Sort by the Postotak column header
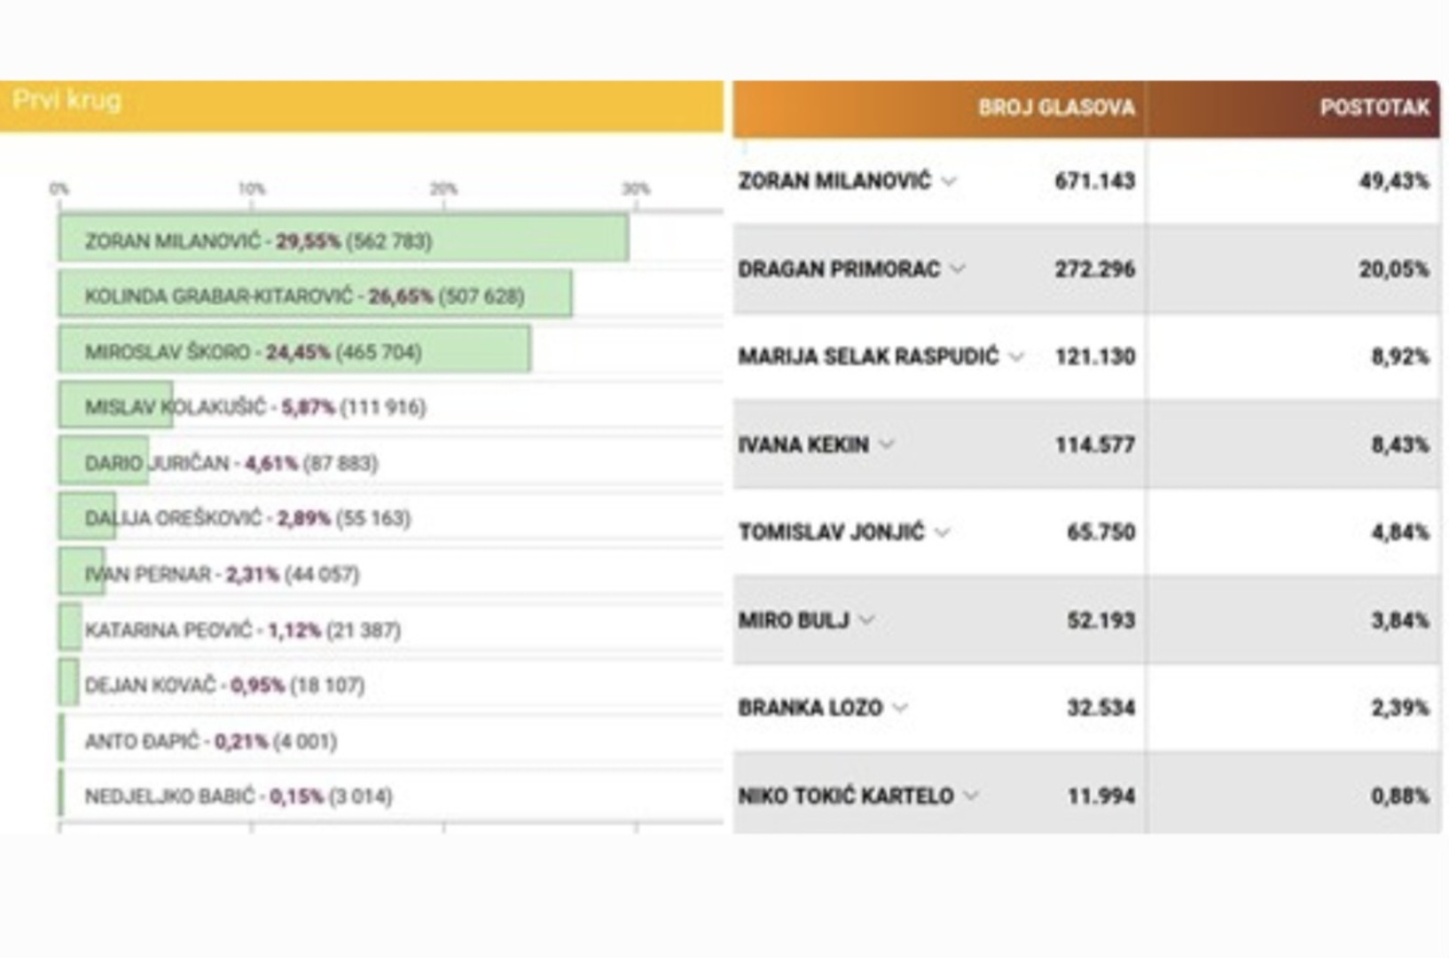 pyautogui.click(x=1374, y=108)
